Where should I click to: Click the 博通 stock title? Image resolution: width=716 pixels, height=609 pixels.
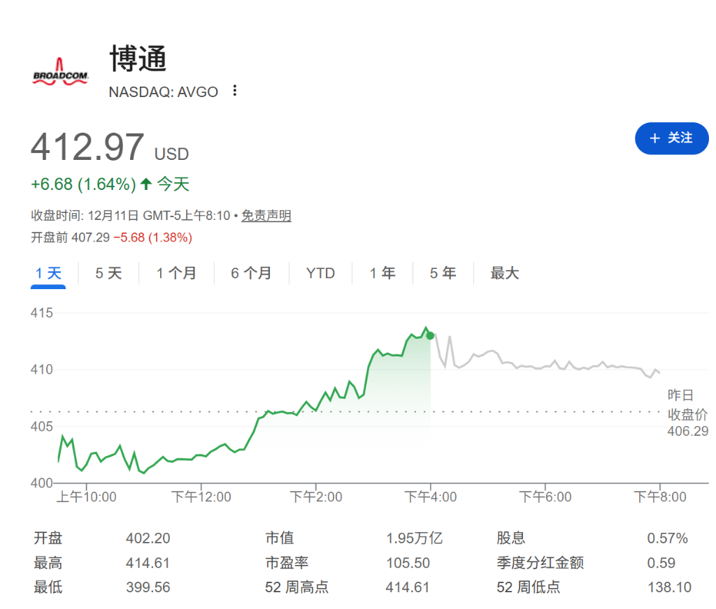pos(138,59)
